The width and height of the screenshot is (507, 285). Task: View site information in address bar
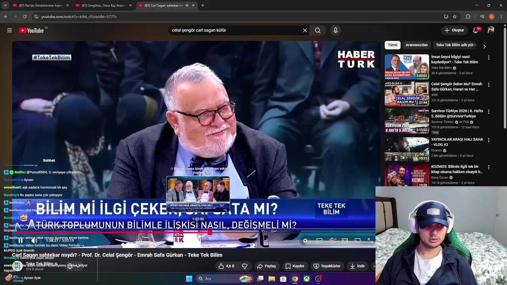click(x=36, y=17)
